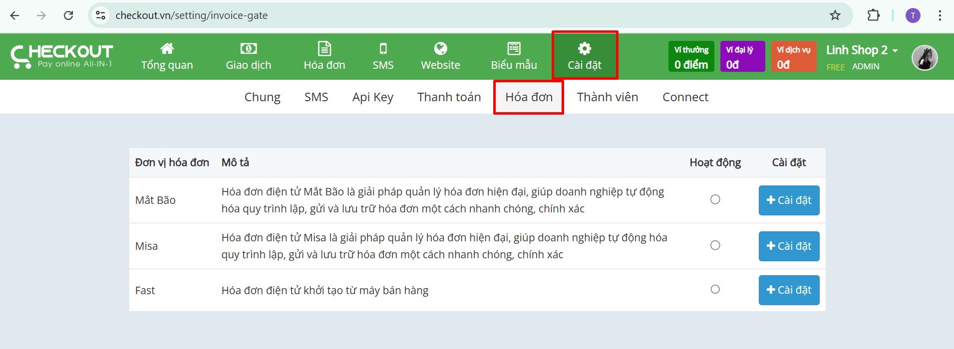Open Giao dịch money icon
The image size is (954, 349).
pyautogui.click(x=248, y=48)
